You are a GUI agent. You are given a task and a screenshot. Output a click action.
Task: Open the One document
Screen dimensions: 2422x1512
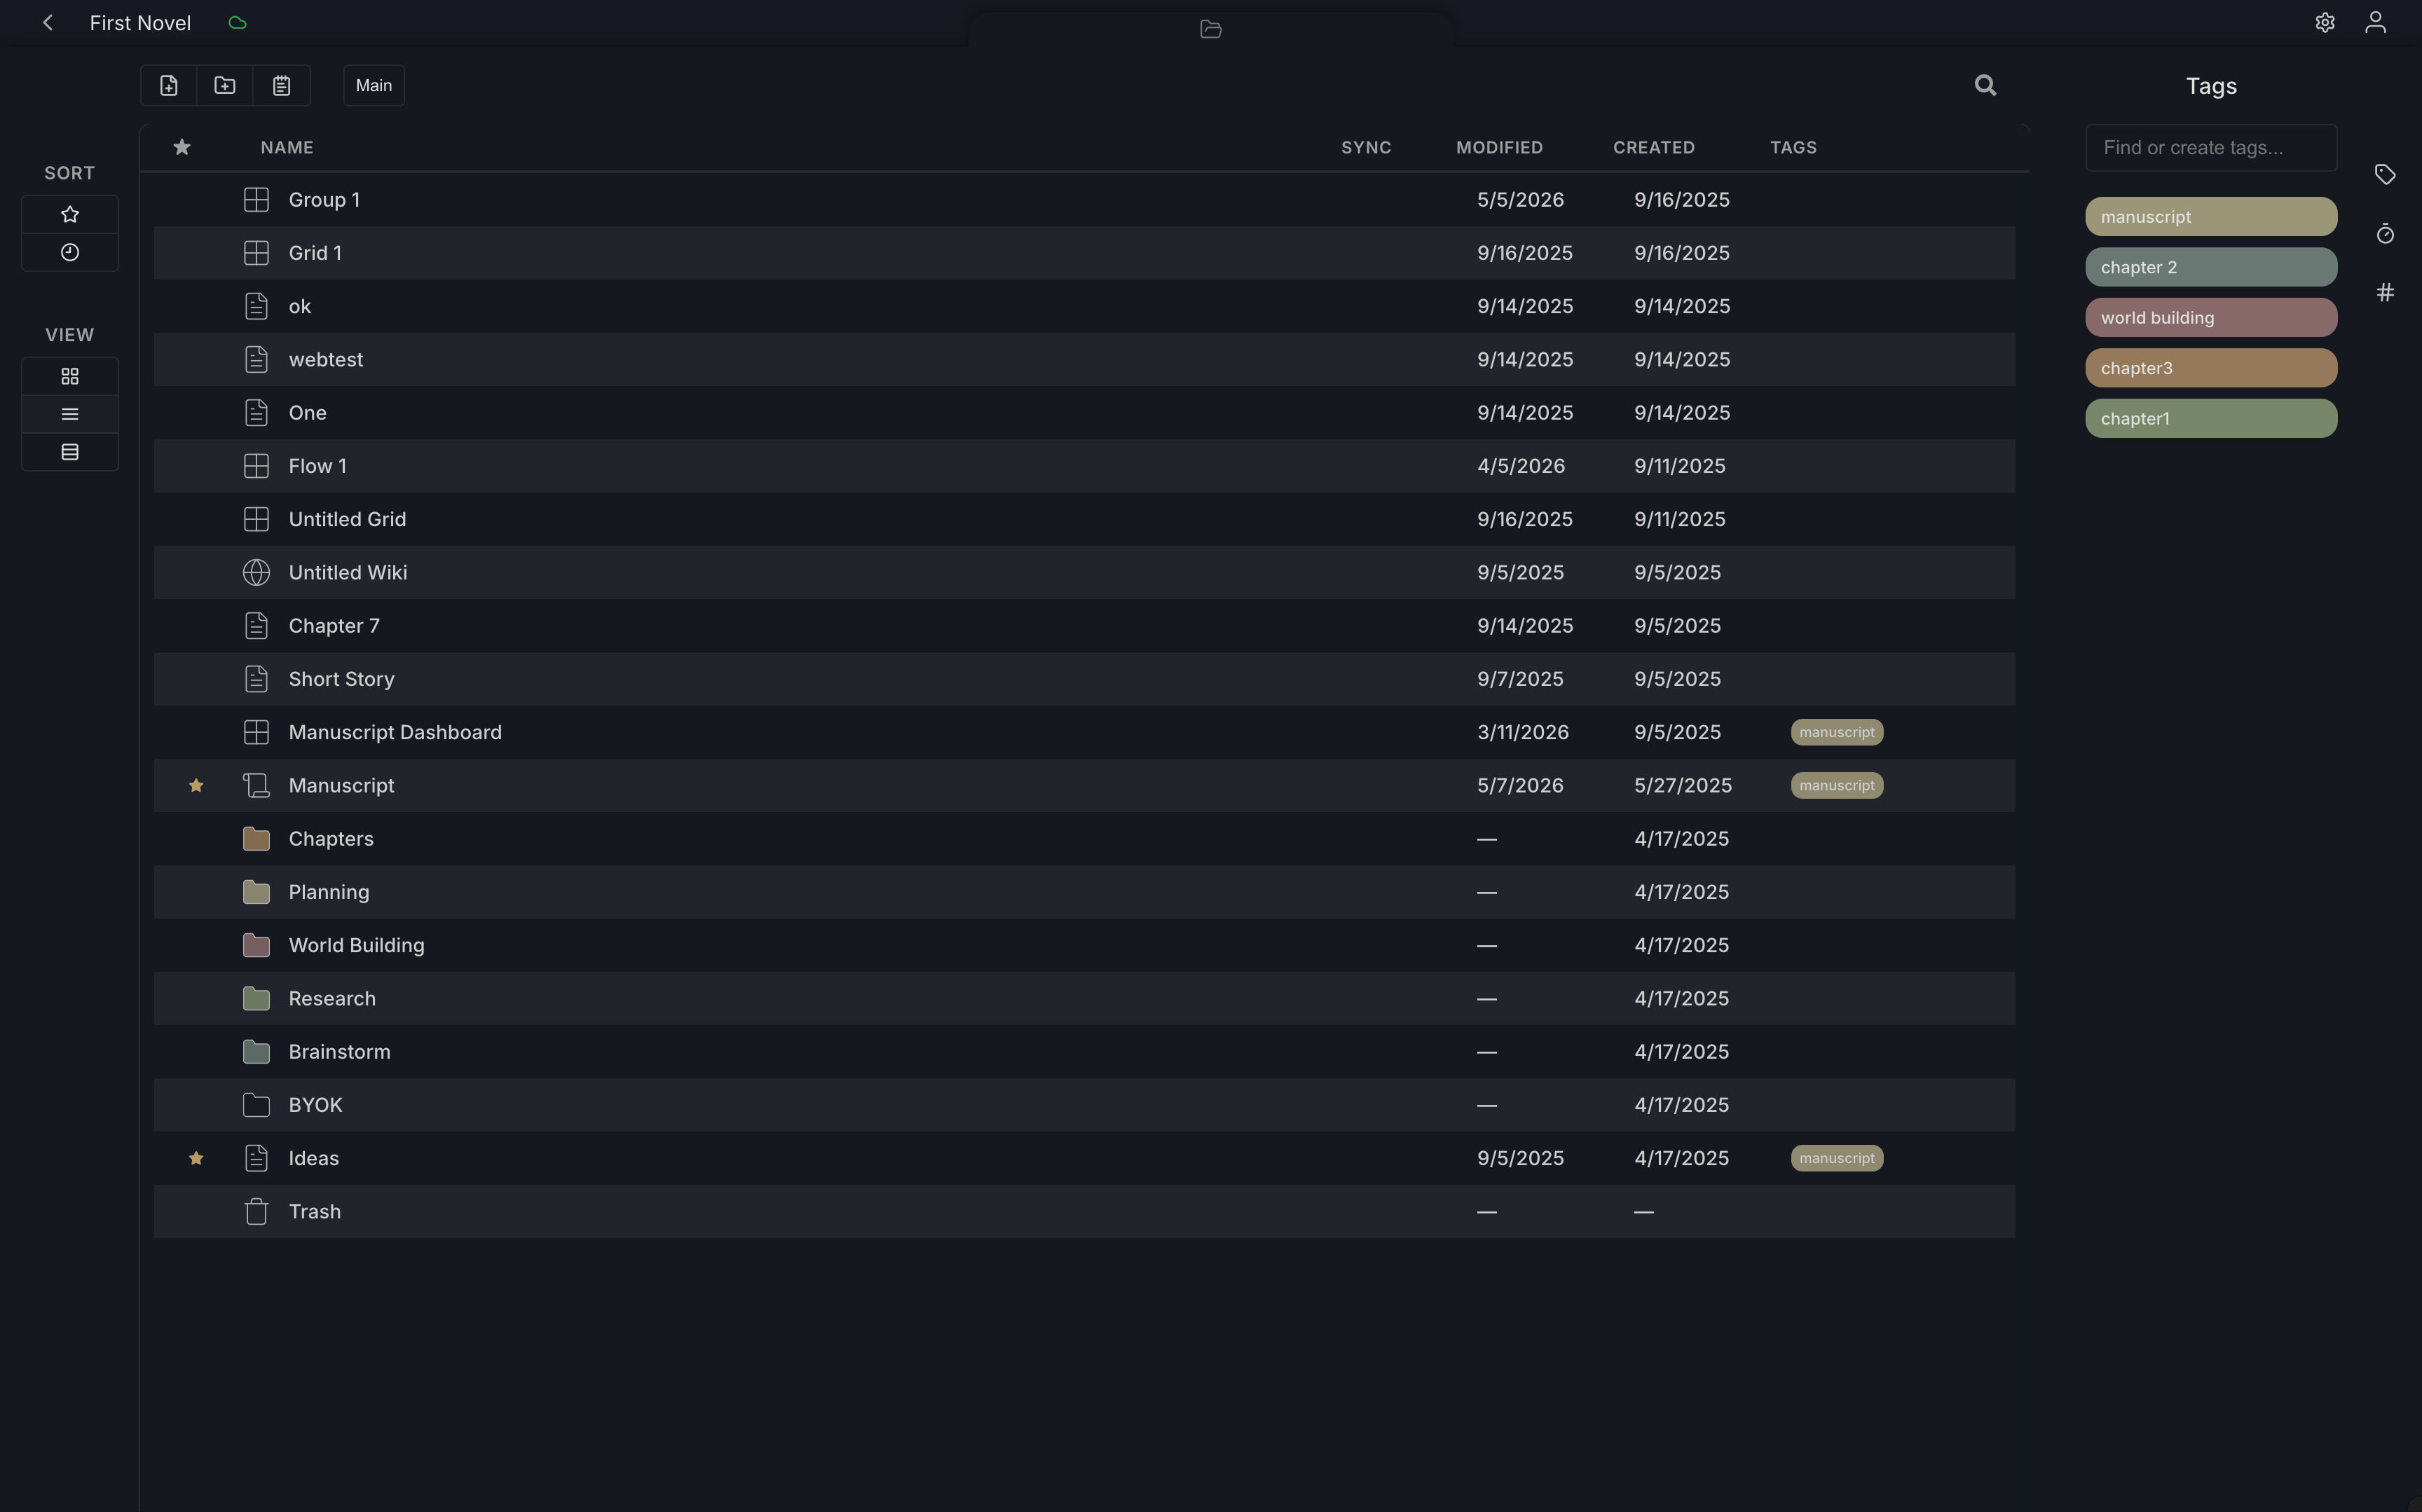[x=307, y=412]
